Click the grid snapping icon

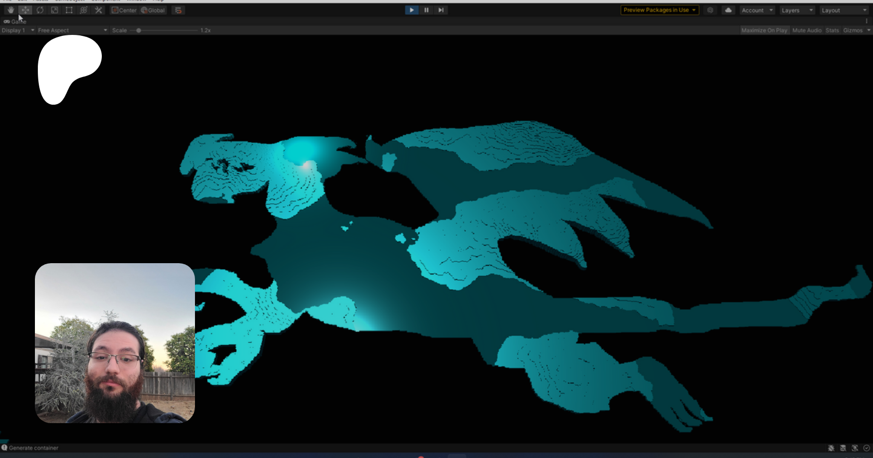178,10
